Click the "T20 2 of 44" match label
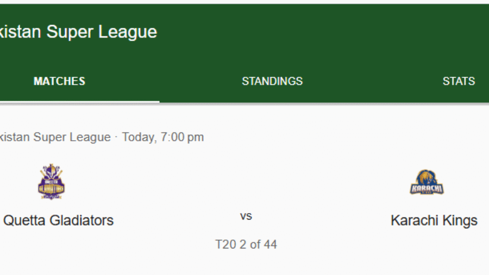Screen dimensions: 489x275 point(246,245)
